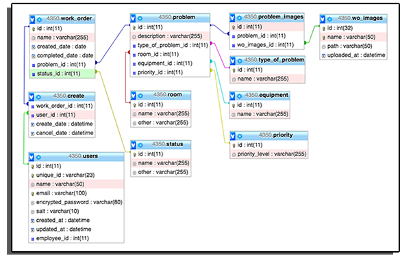The height and width of the screenshot is (256, 411).
Task: Select the 4350.problem table title
Action: tap(177, 17)
